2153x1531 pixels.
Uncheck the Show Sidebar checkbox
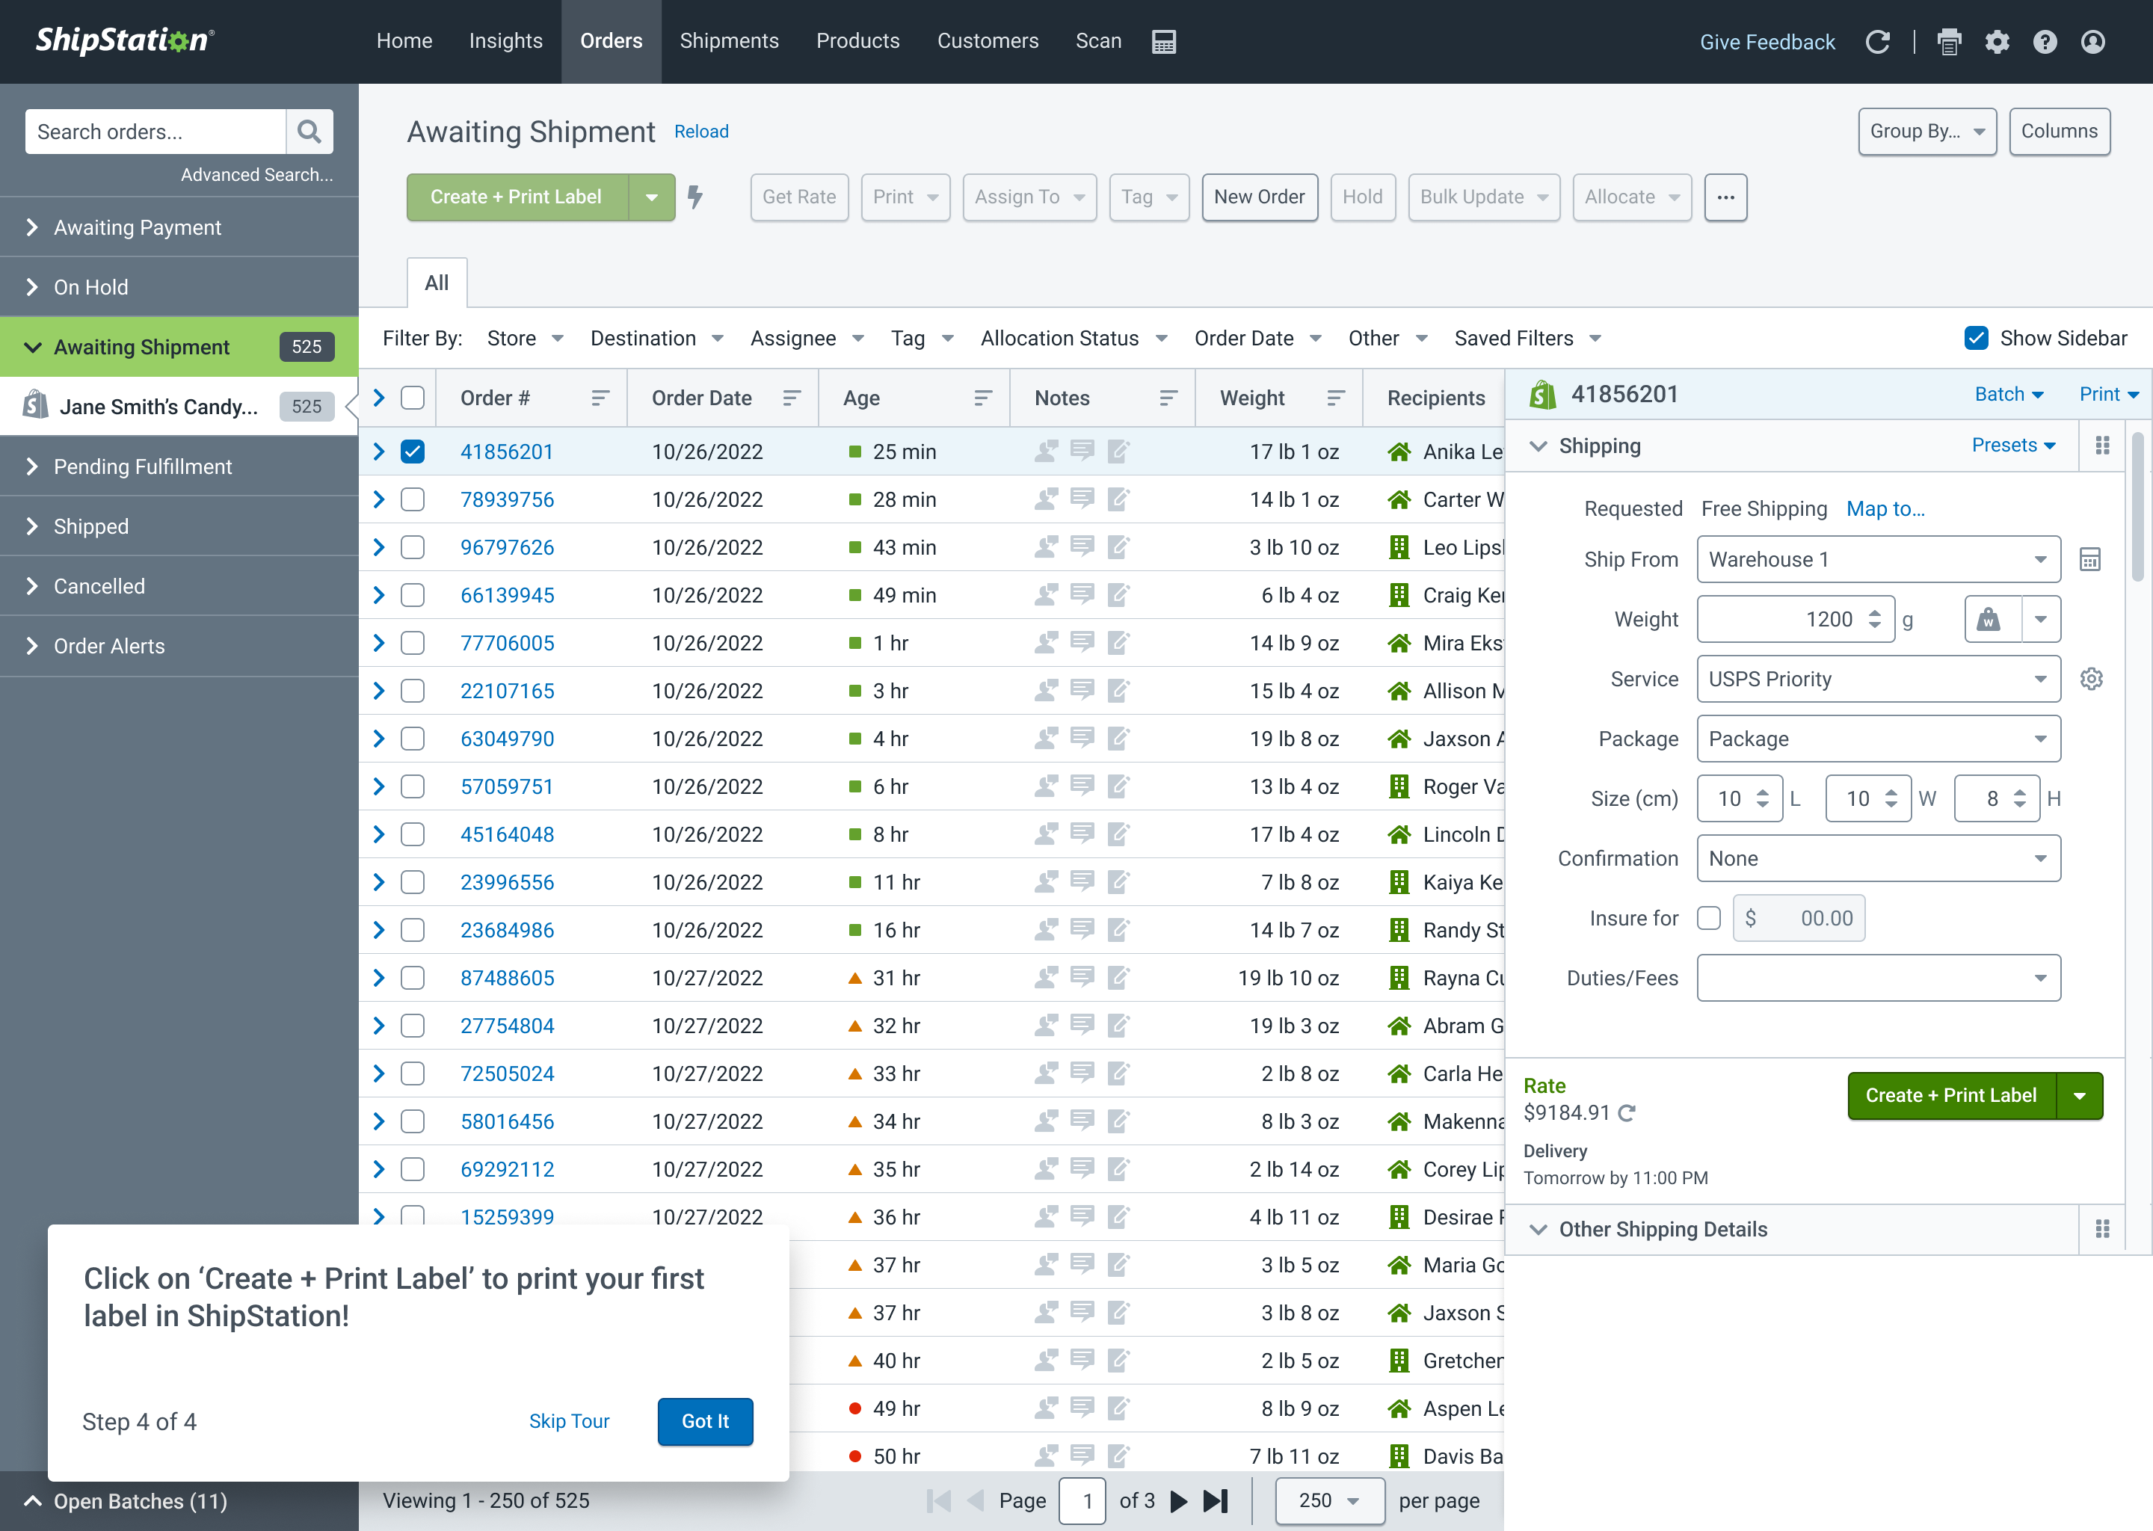pyautogui.click(x=1976, y=339)
